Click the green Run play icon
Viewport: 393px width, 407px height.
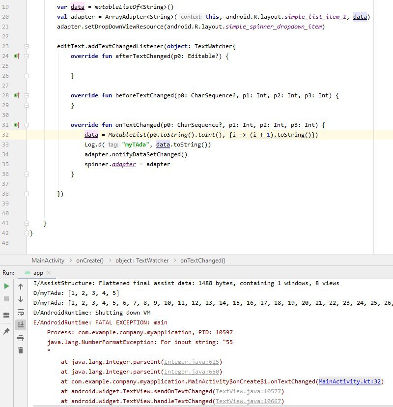point(7,286)
